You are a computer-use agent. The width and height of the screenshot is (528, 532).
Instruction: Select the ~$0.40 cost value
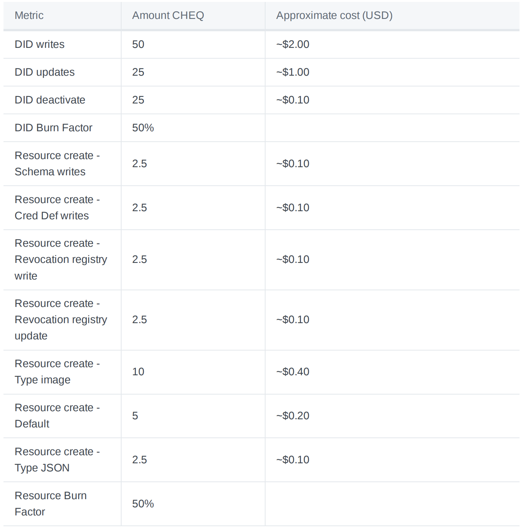pyautogui.click(x=293, y=372)
